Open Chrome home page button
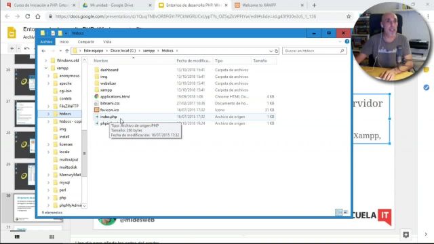This screenshot has height=244, width=434. click(38, 16)
